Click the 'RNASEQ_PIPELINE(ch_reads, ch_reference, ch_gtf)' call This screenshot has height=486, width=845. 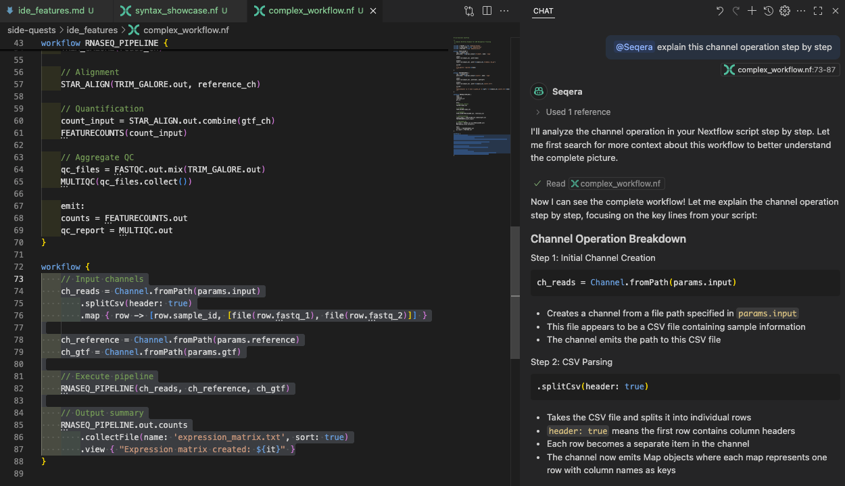tap(175, 389)
